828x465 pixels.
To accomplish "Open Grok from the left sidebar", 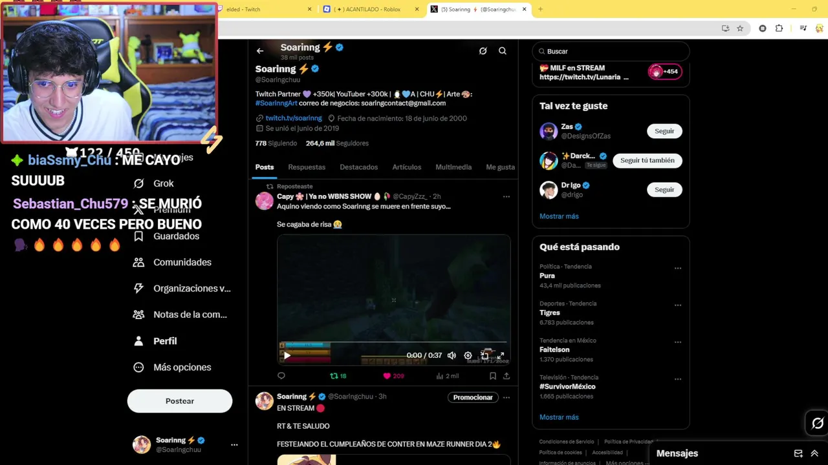I will pyautogui.click(x=154, y=183).
